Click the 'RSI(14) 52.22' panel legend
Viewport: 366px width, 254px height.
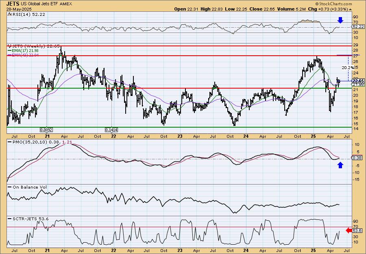(26, 14)
